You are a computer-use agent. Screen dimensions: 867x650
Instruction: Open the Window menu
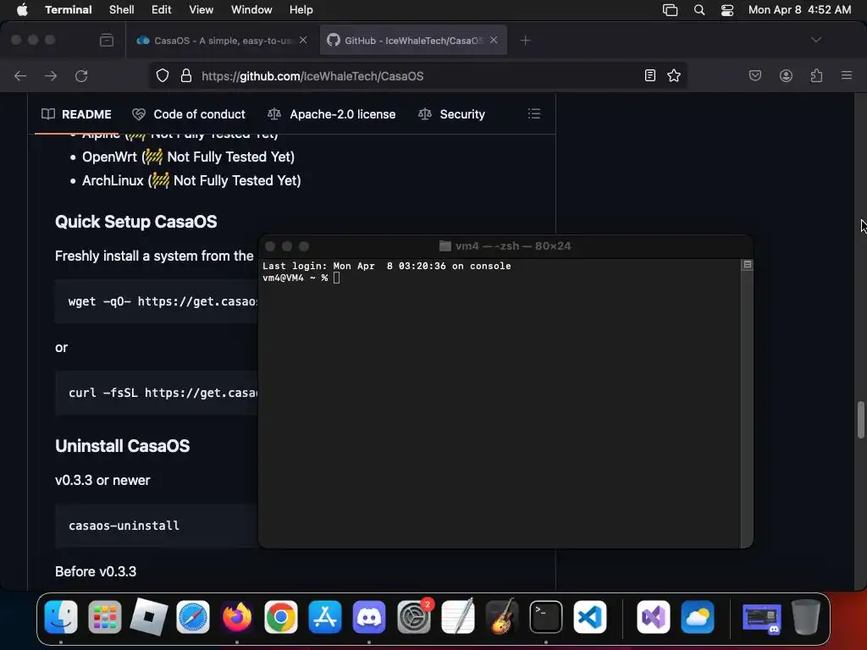coord(251,9)
